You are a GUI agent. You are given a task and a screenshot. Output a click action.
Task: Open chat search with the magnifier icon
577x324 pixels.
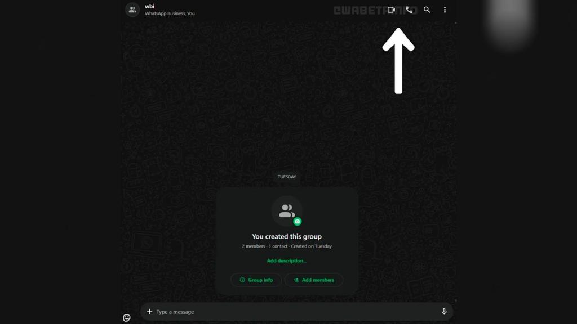click(x=427, y=10)
